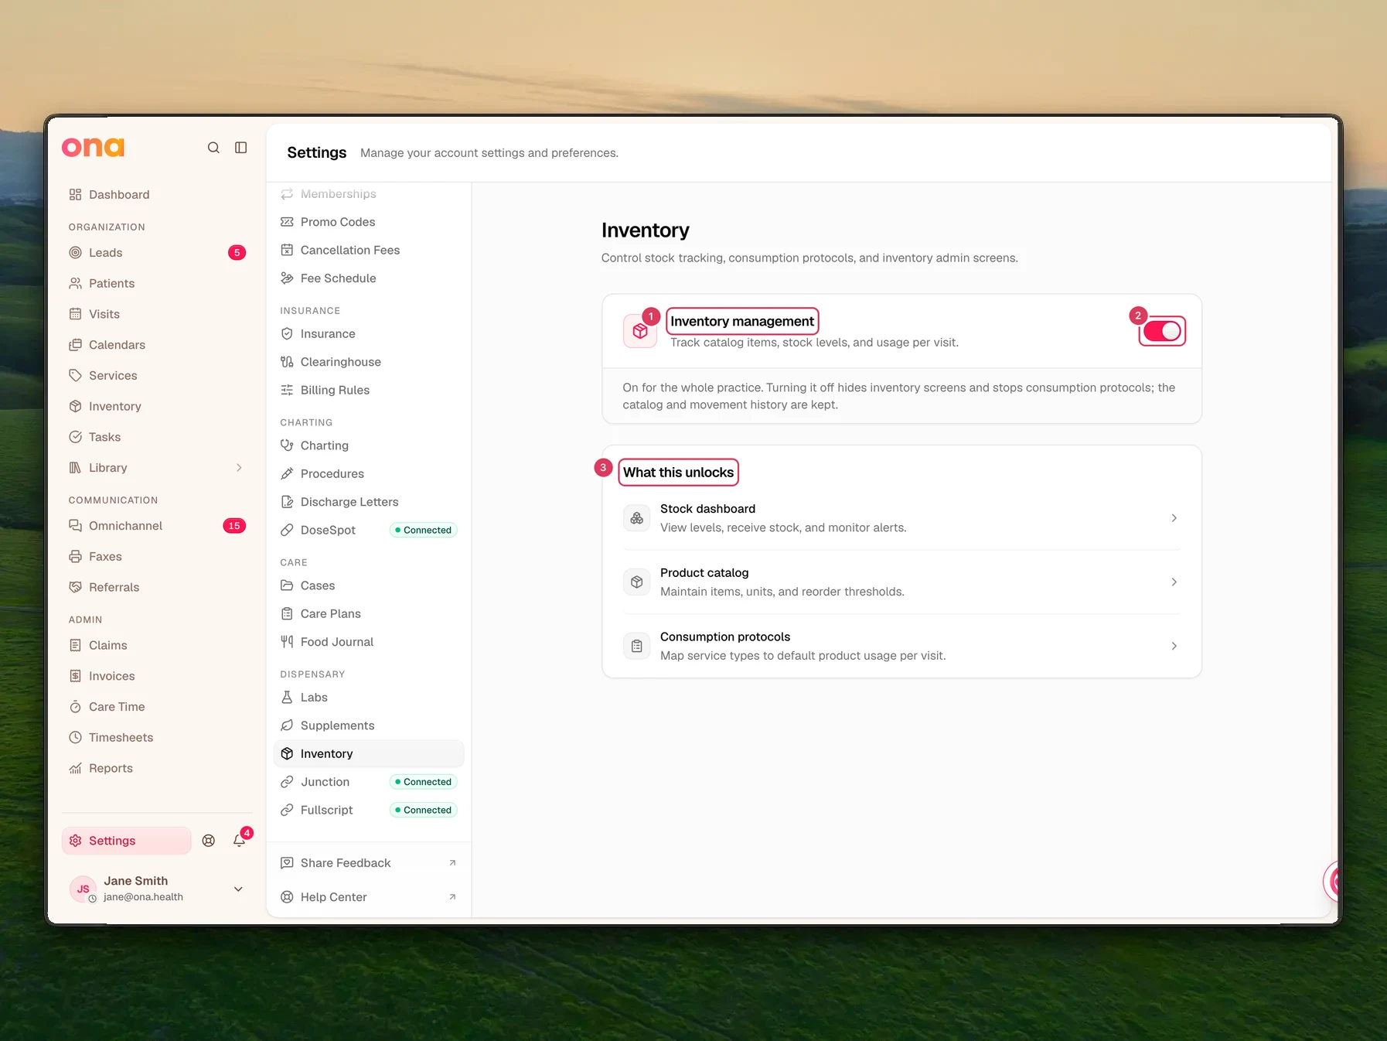Click the Product catalog cube icon
Image resolution: width=1387 pixels, height=1041 pixels.
(x=637, y=582)
